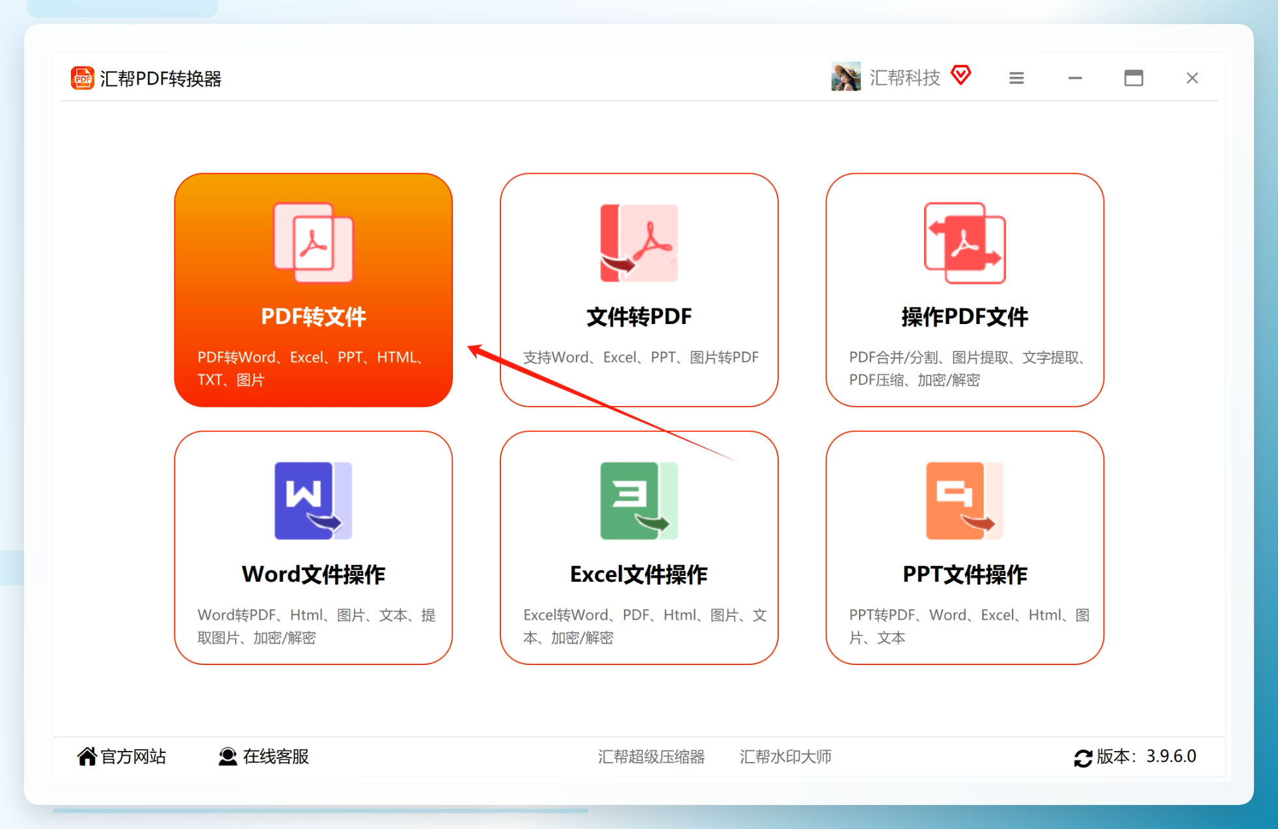Click the refresh icon next to 版本
1278x829 pixels.
pos(1083,757)
